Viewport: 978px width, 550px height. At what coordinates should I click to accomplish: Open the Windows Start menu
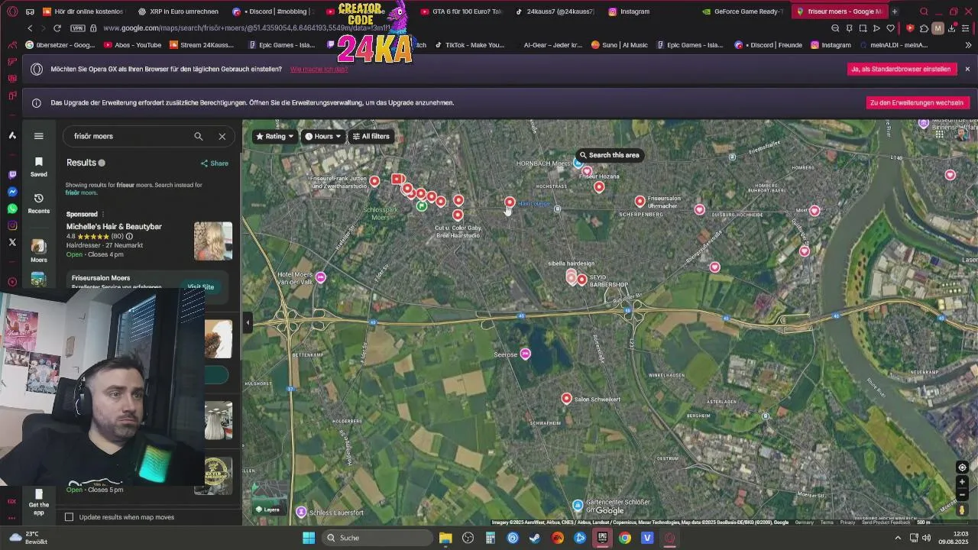[308, 538]
